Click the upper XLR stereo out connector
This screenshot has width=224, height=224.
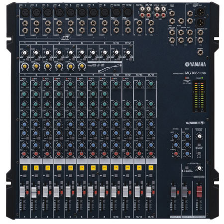point(201,12)
